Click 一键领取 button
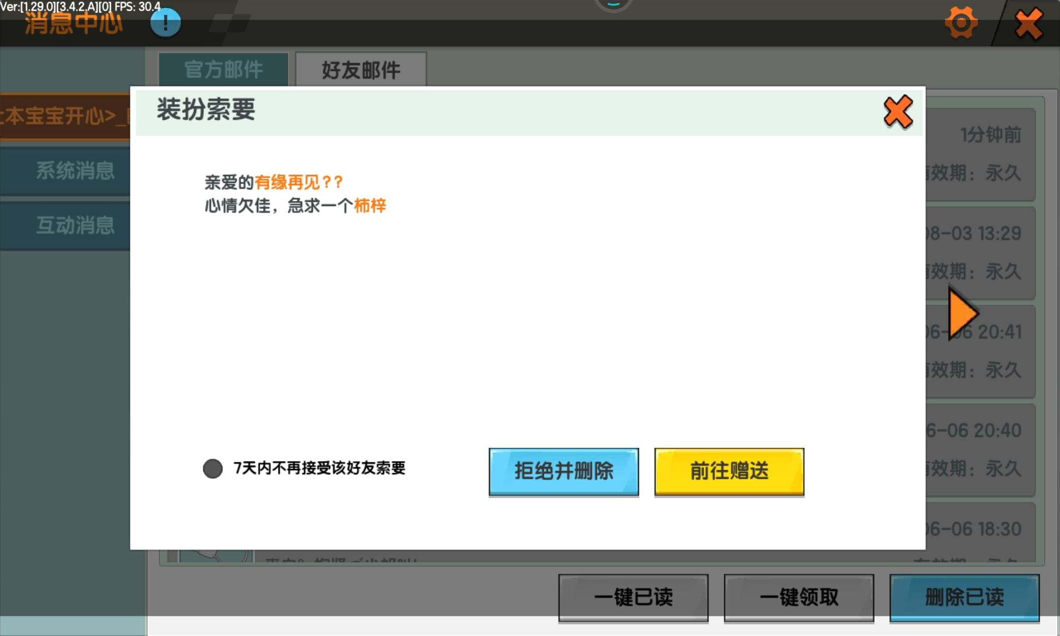1060x636 pixels. tap(799, 597)
